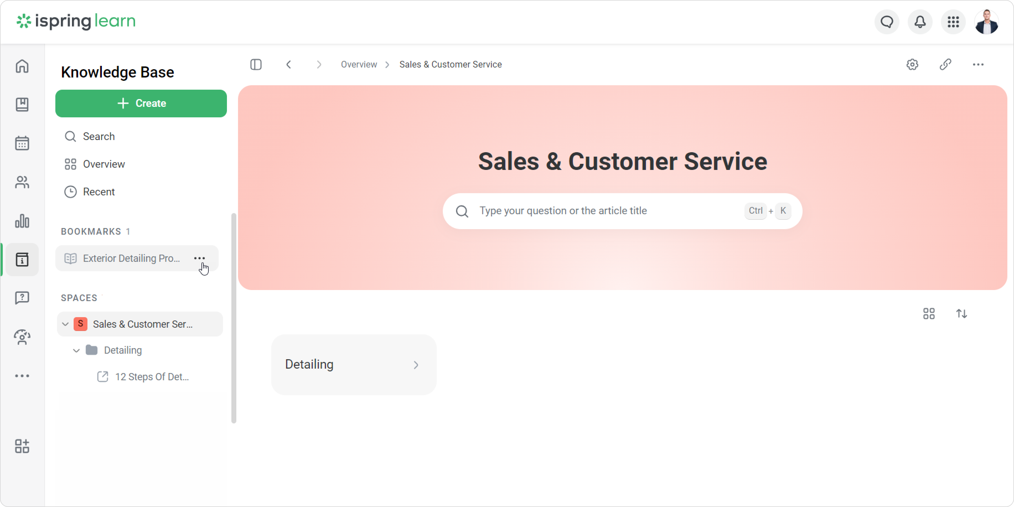
Task: Click the Sales & Customer Service banner title
Action: [x=622, y=161]
